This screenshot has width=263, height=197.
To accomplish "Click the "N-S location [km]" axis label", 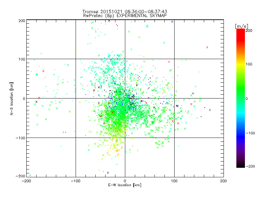I will point(12,98).
